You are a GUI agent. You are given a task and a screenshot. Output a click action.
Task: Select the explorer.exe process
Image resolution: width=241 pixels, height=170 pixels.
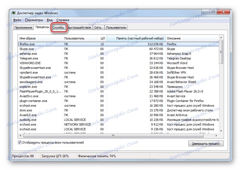[x=118, y=87]
